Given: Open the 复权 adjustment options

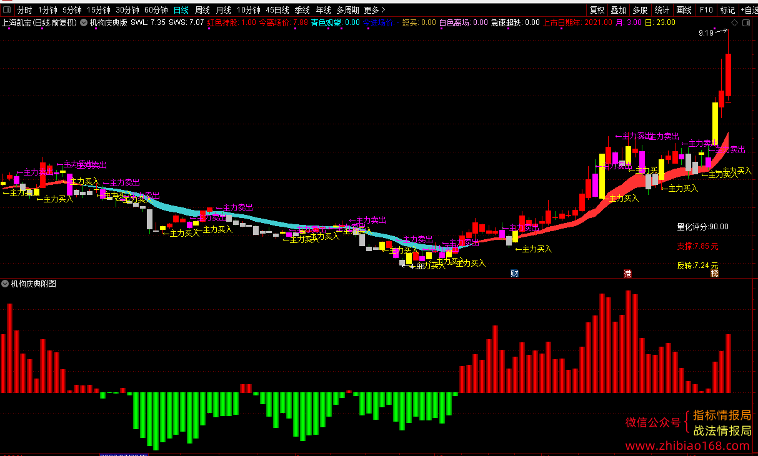Looking at the screenshot, I should (597, 10).
